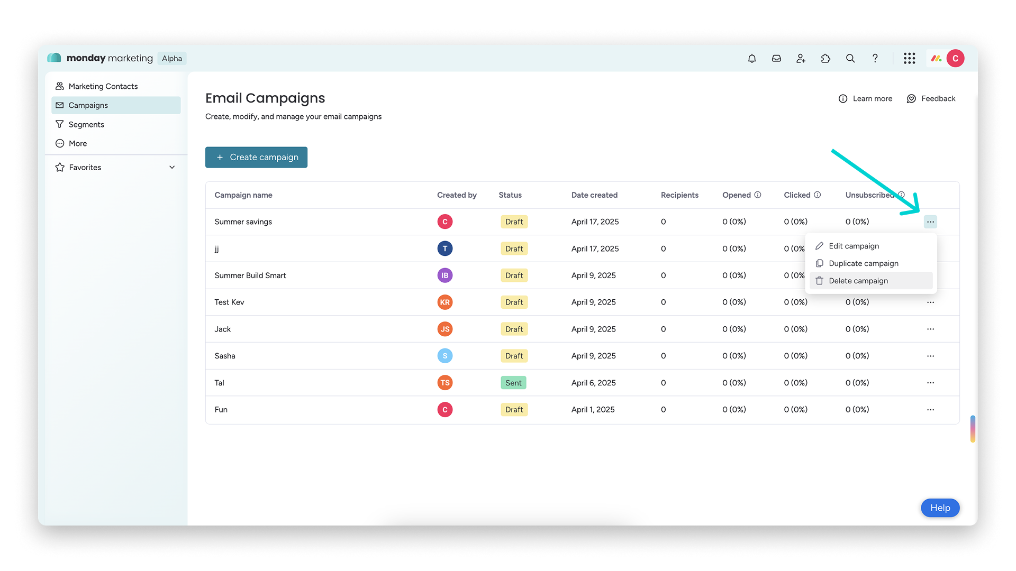Viewport: 1016px width, 571px height.
Task: Select Delete campaign from the menu
Action: click(x=871, y=281)
